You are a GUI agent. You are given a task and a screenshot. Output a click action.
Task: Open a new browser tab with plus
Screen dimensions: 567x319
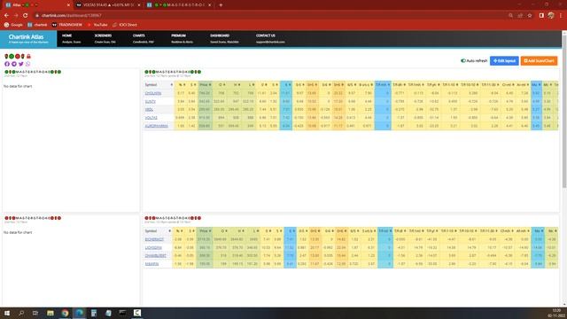[221, 5]
